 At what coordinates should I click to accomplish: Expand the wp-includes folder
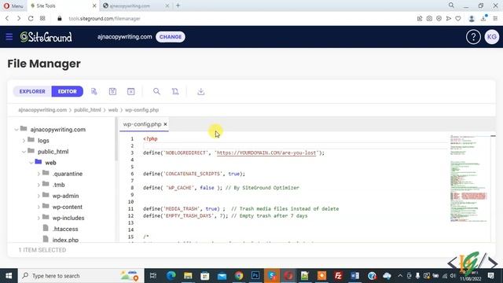click(x=39, y=218)
